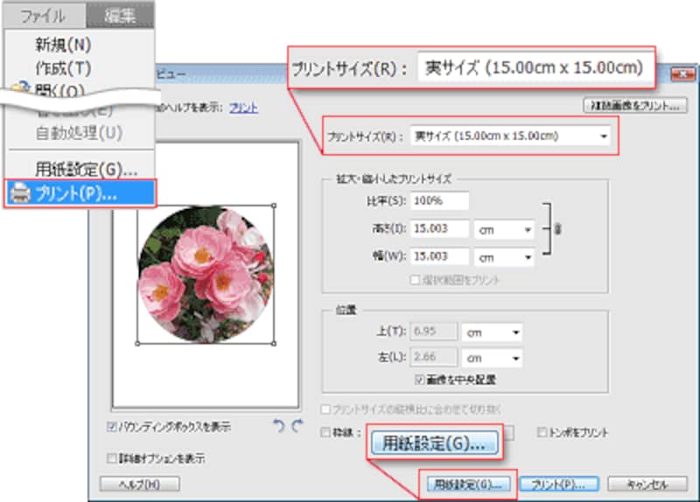Select 用紙設定(G)... in the file menu
Image resolution: width=700 pixels, height=502 pixels.
(86, 169)
